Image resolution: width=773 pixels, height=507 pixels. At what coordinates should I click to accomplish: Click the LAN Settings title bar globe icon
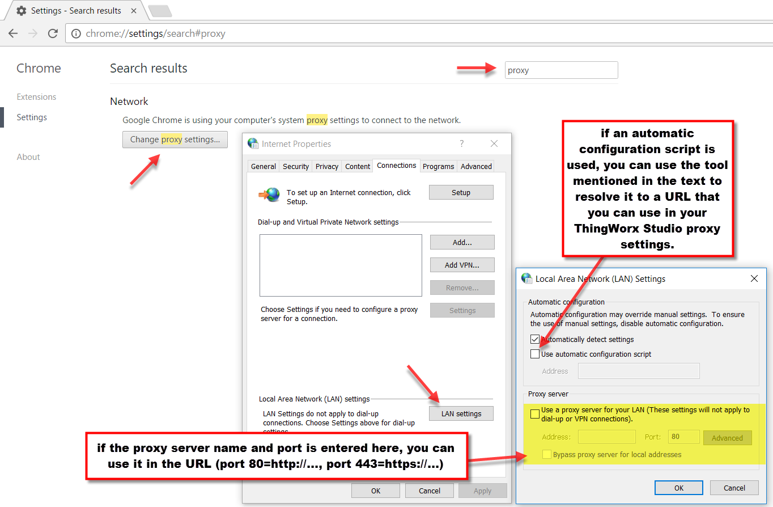[526, 278]
